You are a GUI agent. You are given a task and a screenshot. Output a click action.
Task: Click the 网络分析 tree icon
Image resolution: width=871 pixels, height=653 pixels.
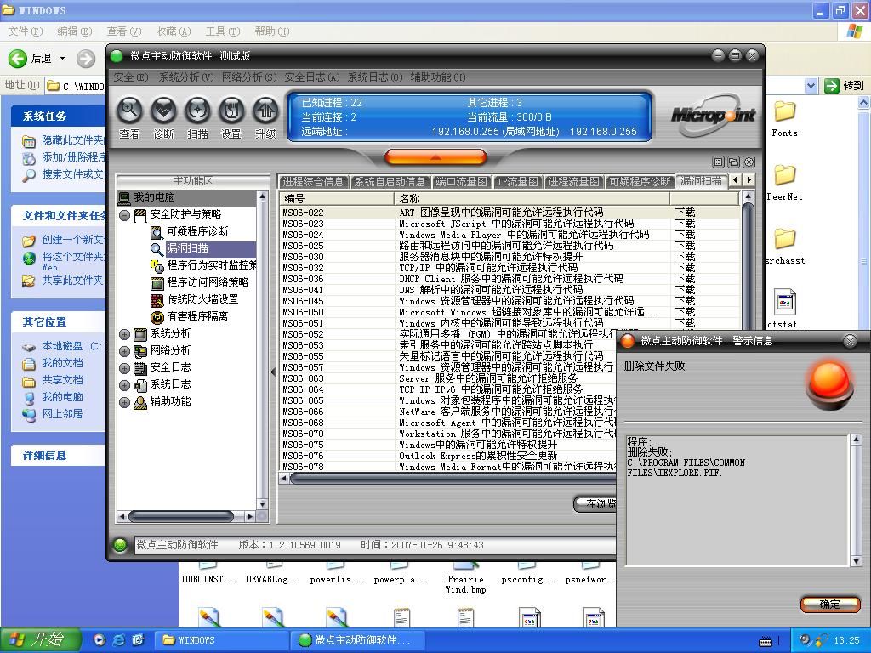click(140, 351)
